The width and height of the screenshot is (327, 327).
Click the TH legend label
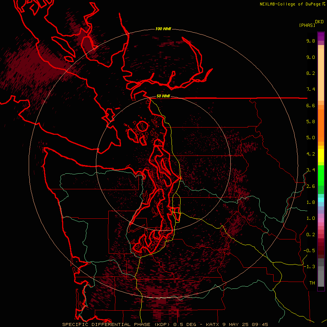(312, 283)
